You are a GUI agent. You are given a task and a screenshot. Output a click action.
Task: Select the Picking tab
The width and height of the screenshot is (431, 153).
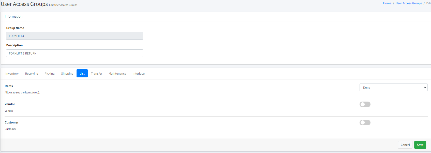click(50, 74)
